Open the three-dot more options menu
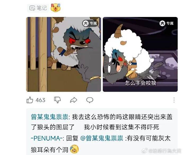Image resolution: width=183 pixels, height=155 pixels. [174, 100]
